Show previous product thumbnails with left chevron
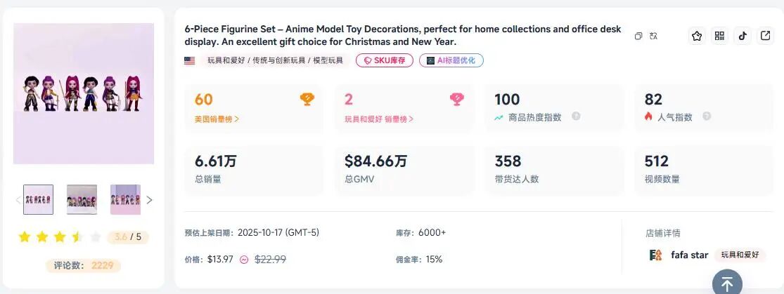The image size is (784, 294). coord(18,200)
